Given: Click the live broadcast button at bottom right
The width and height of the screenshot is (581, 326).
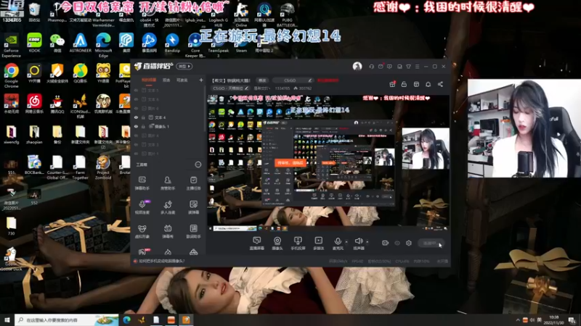Looking at the screenshot, I should [x=431, y=243].
